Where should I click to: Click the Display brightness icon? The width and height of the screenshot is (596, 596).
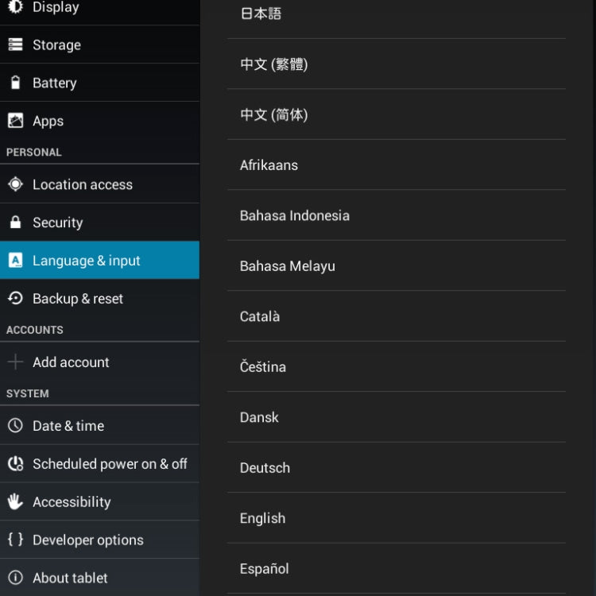pos(15,7)
